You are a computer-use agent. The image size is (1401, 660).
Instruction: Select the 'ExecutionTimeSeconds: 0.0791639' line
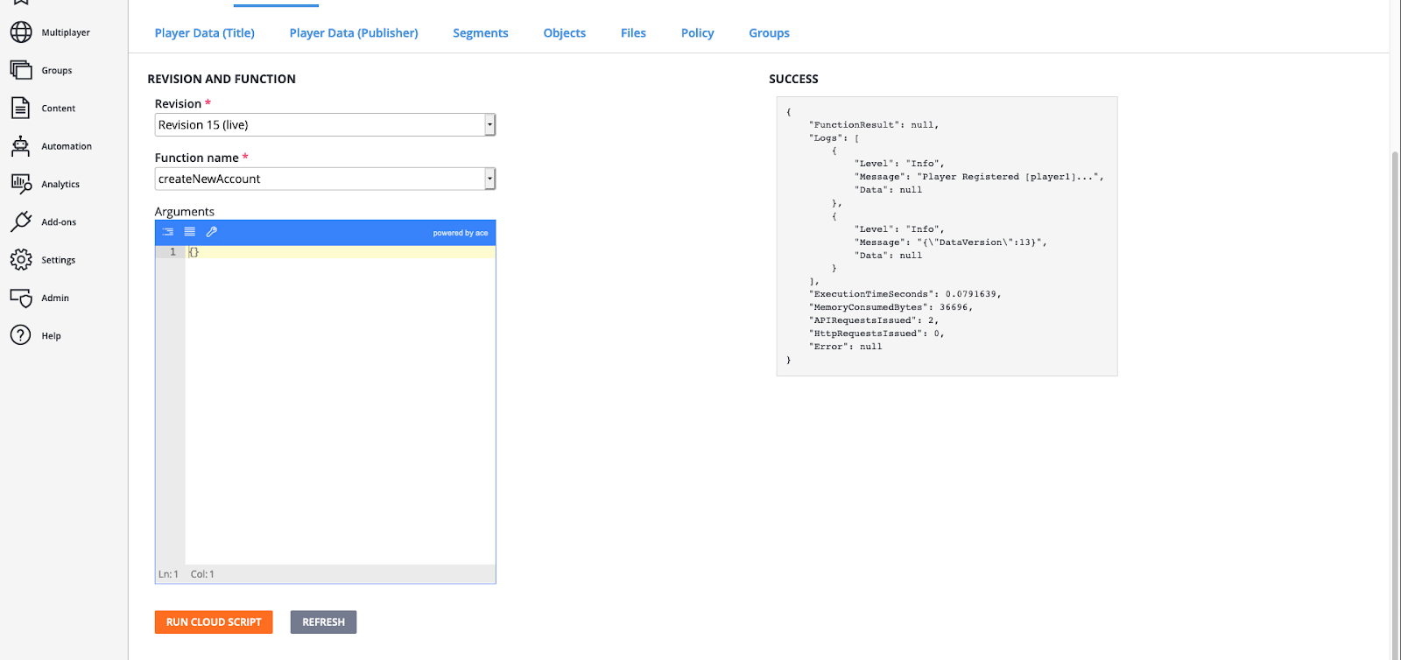[x=905, y=294]
